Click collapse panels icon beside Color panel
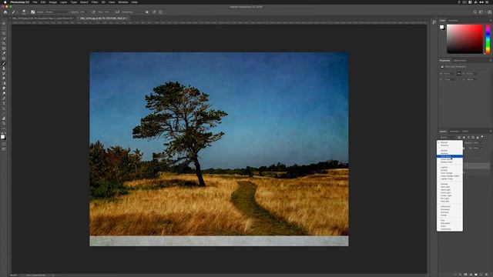Image resolution: width=493 pixels, height=277 pixels. 434,22
